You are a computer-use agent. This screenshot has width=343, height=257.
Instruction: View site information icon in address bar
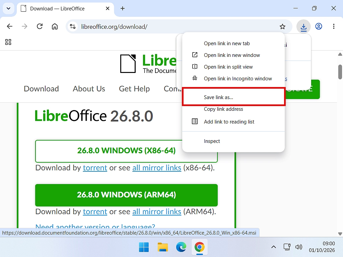tap(73, 26)
